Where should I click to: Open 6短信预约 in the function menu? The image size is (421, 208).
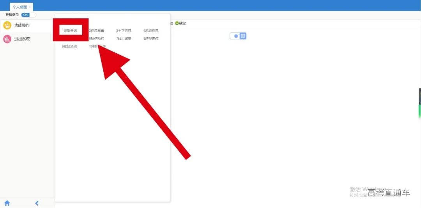[x=96, y=38]
